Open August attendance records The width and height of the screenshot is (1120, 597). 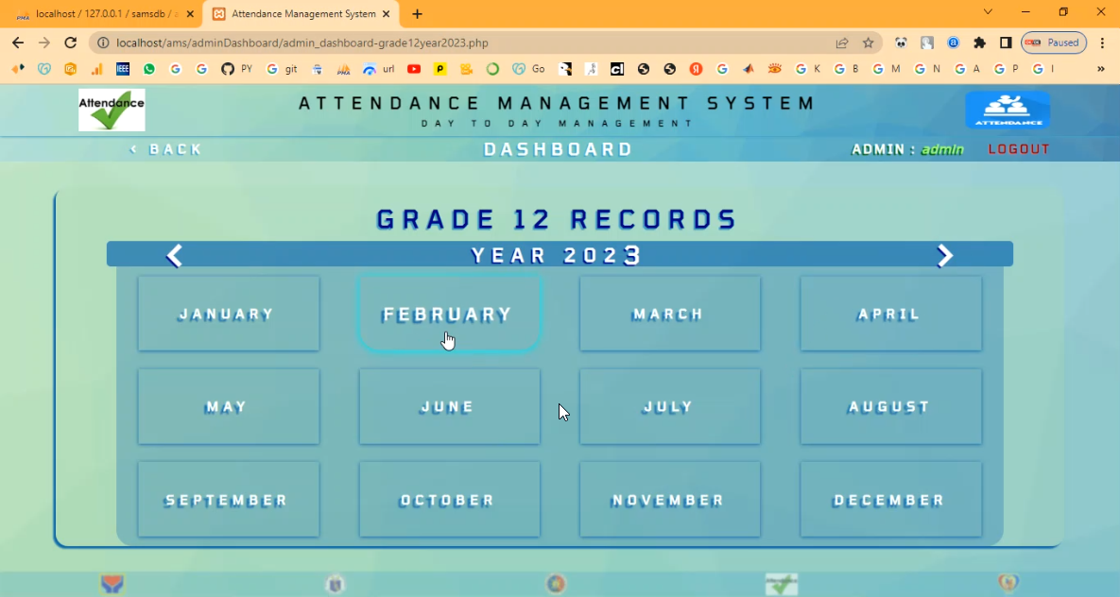890,406
